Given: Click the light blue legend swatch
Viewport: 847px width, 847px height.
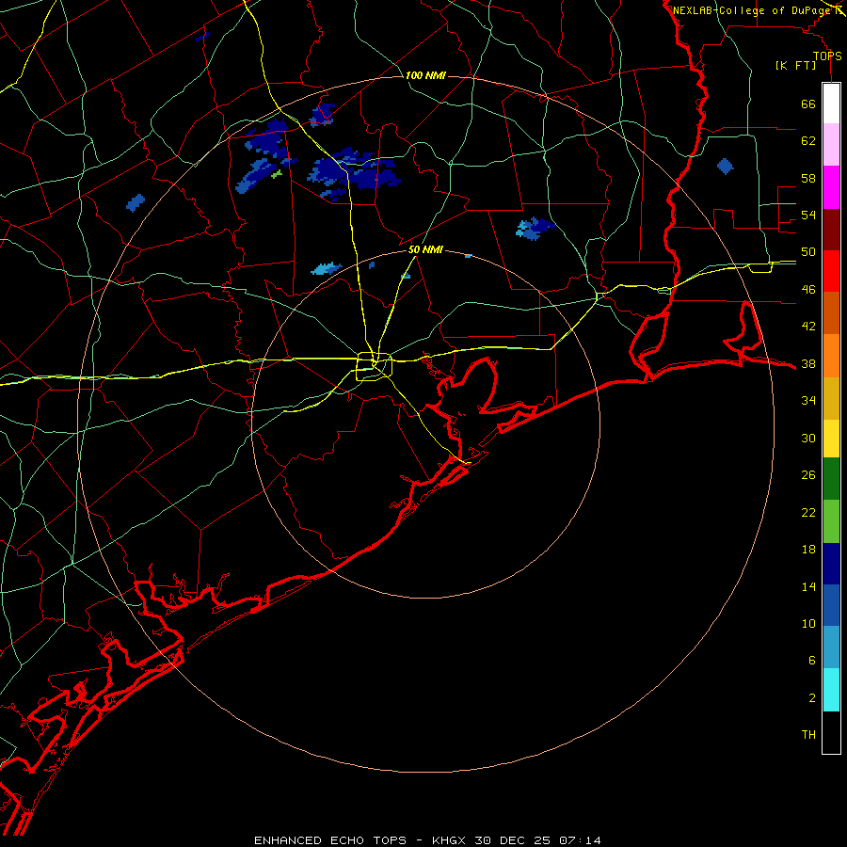Looking at the screenshot, I should tap(831, 647).
